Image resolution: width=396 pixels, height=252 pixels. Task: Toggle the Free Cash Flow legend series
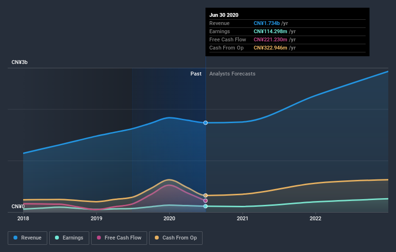pos(119,238)
